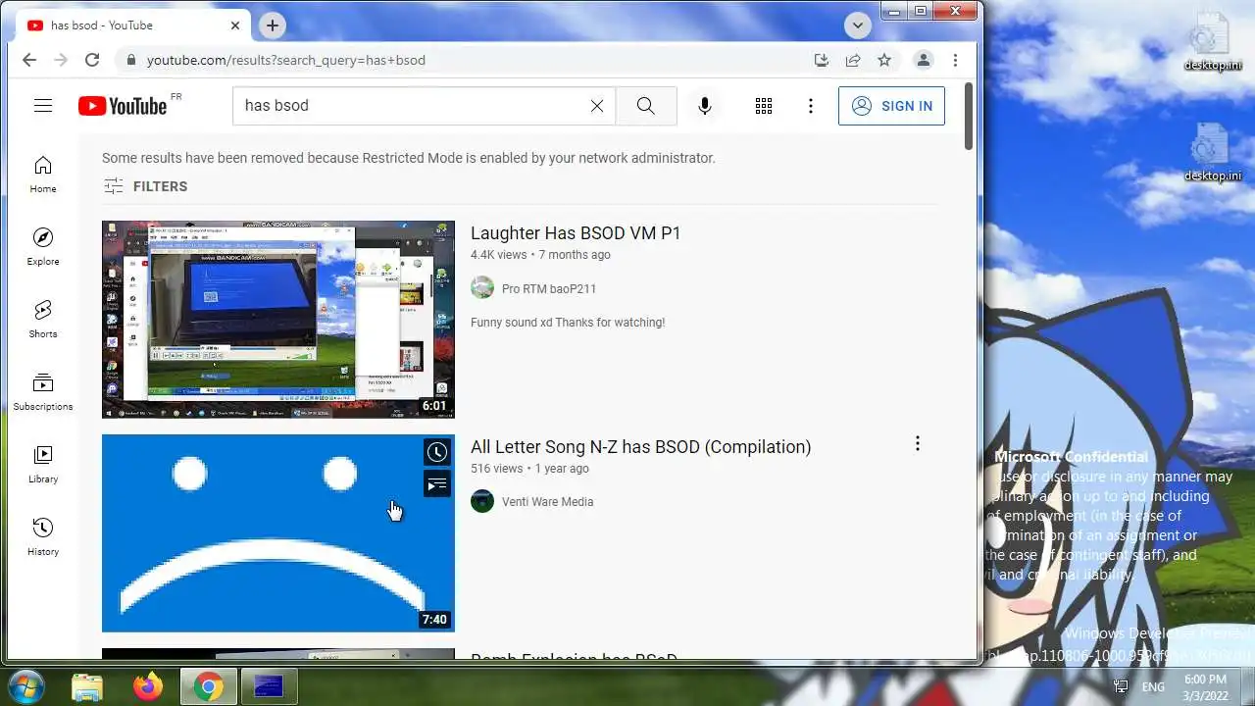Image resolution: width=1255 pixels, height=706 pixels.
Task: Select lower desktop.ini icon on desktop
Action: coord(1212,153)
